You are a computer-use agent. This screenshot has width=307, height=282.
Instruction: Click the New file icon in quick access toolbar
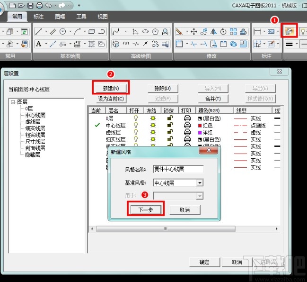(12, 5)
